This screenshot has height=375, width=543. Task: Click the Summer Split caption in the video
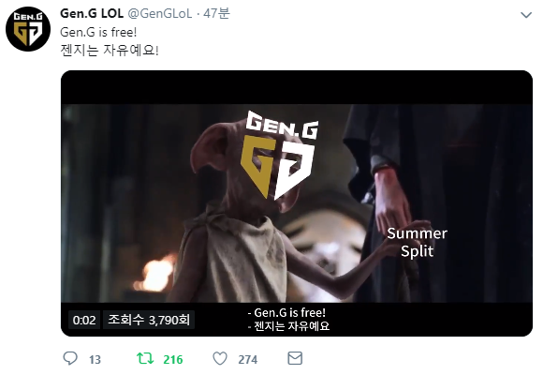click(417, 243)
